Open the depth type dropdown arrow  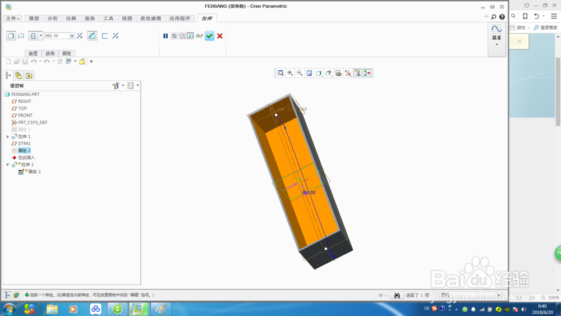(40, 36)
